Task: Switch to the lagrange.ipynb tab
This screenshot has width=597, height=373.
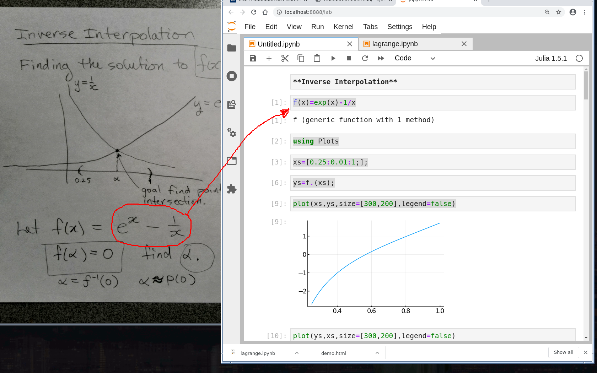Action: click(x=395, y=44)
